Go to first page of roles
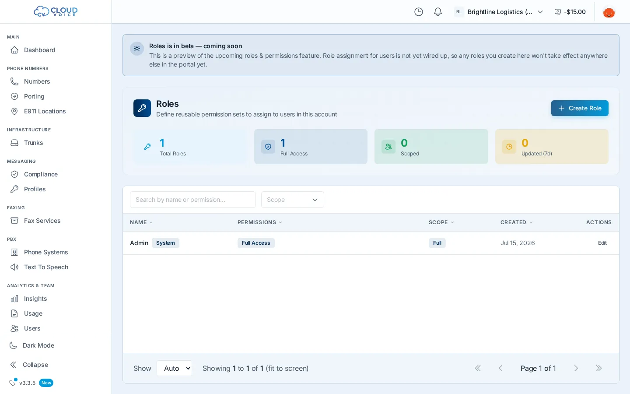This screenshot has width=630, height=394. (478, 368)
